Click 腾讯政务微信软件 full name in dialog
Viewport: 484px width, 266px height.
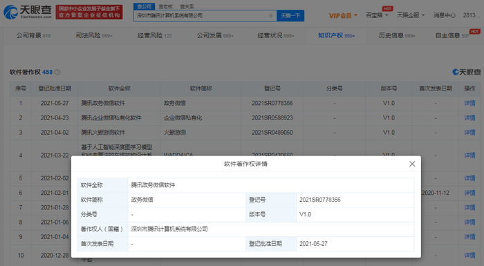point(153,185)
